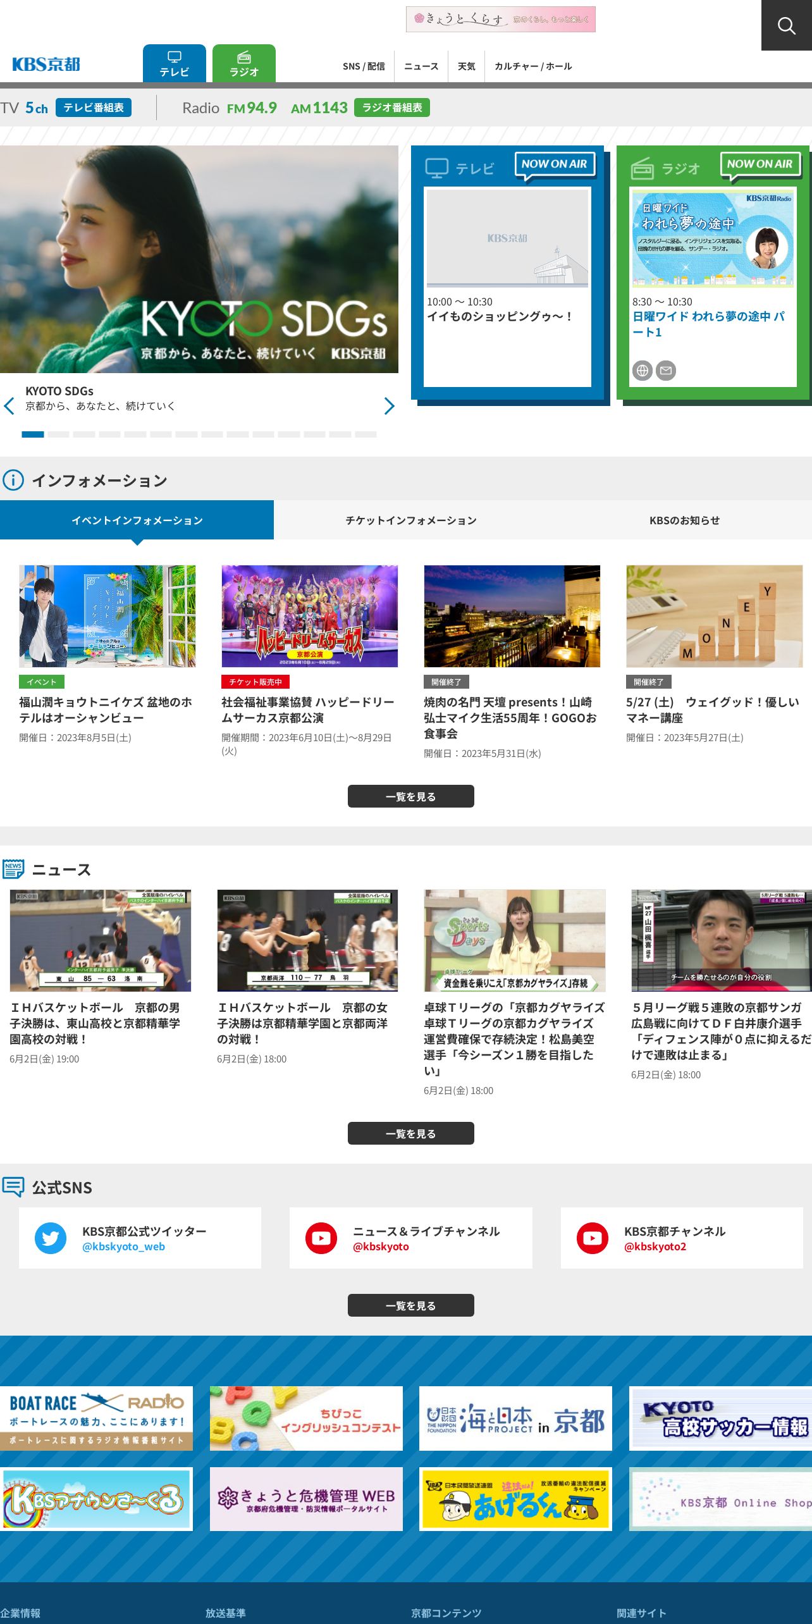
Task: Jump to the last carousel indicator
Action: [366, 434]
